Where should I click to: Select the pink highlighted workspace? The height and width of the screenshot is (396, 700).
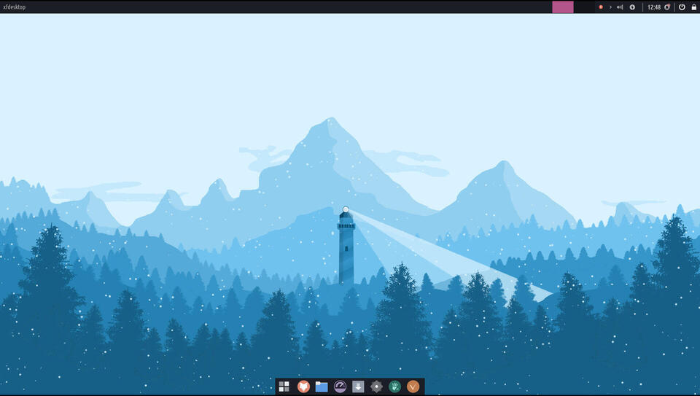click(563, 7)
